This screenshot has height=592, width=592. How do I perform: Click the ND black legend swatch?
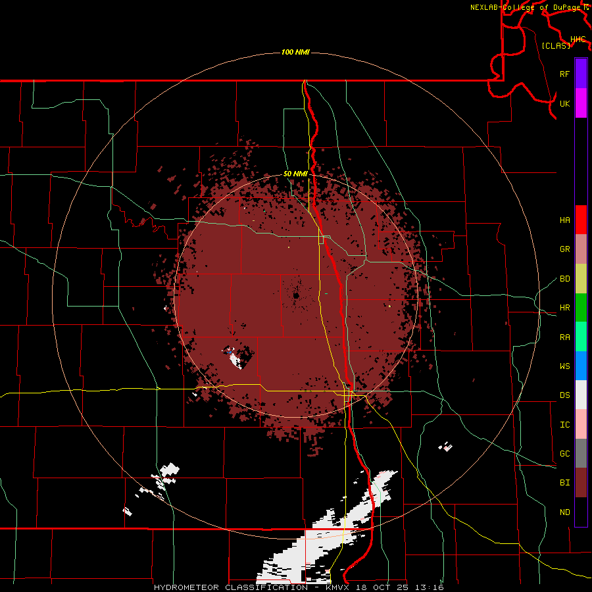(581, 512)
